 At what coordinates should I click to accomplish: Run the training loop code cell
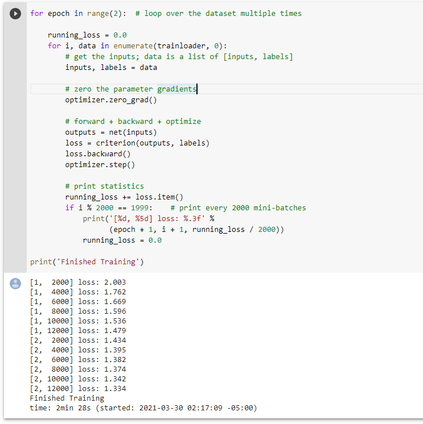(15, 14)
